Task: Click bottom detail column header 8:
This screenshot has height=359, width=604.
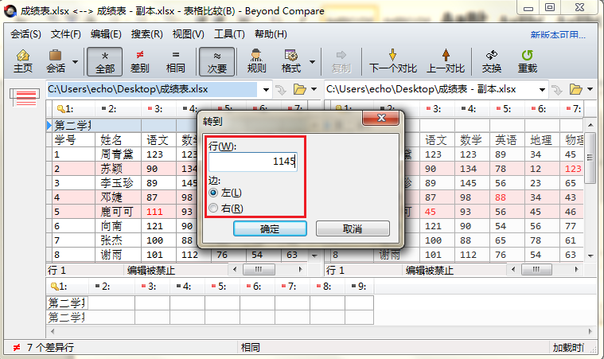Action: point(327,287)
